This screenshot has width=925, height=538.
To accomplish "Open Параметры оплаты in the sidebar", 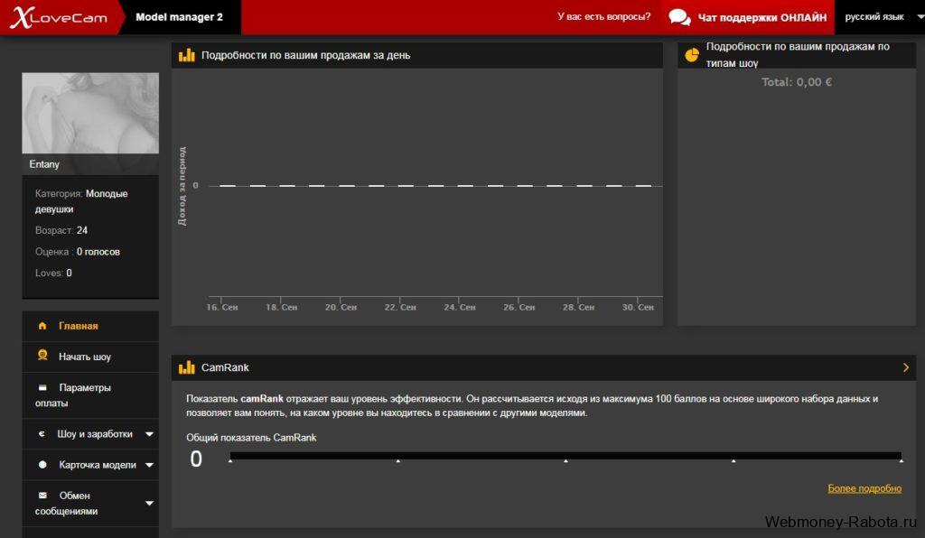I will 90,395.
